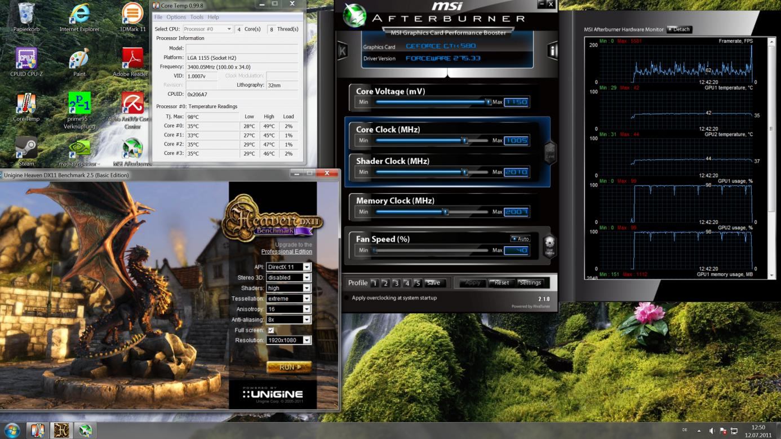
Task: Open the MSI Afterburner desktop shortcut
Action: pyautogui.click(x=132, y=152)
